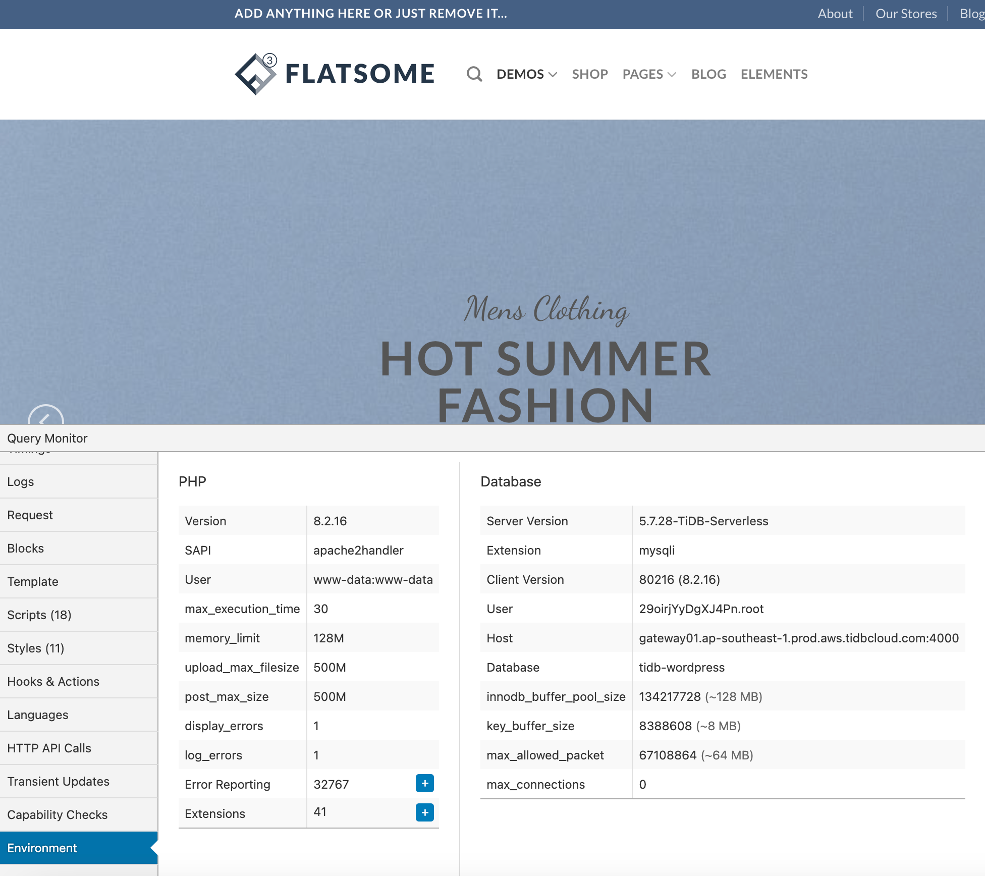Click the previous slide arrow on banner
This screenshot has height=876, width=985.
(45, 416)
